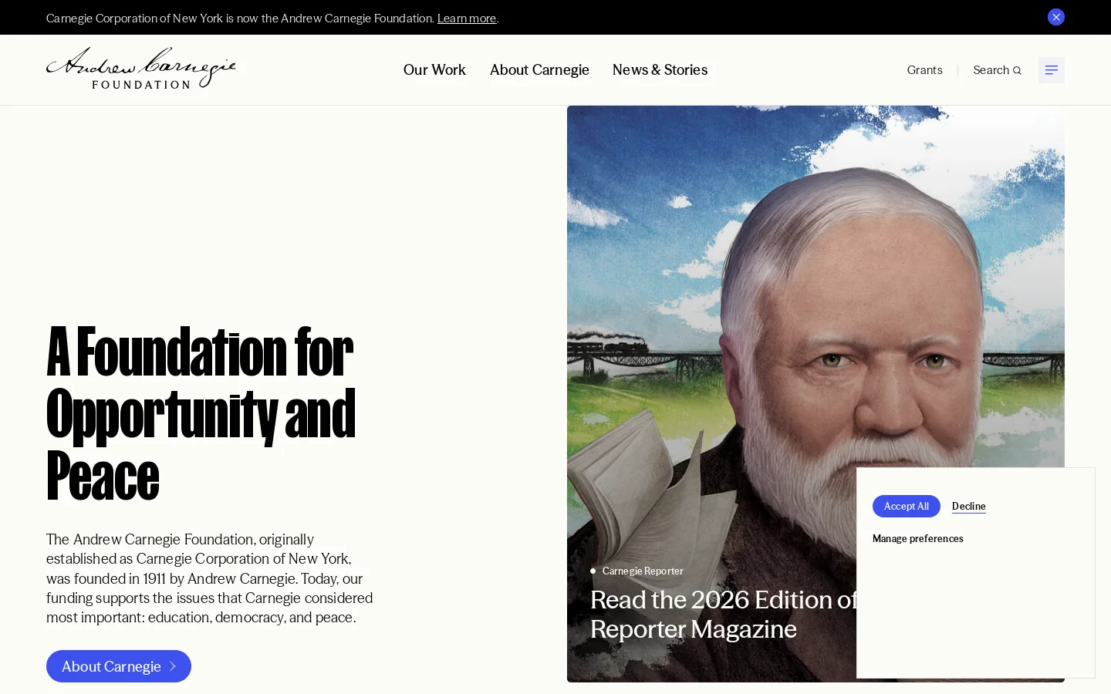Open Manage preferences for cookies
This screenshot has height=694, width=1111.
(918, 538)
